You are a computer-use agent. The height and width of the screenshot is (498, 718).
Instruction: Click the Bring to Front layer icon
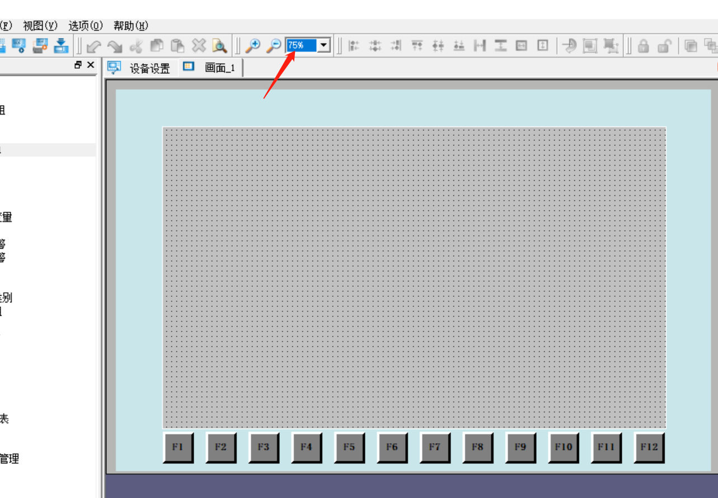(x=692, y=46)
